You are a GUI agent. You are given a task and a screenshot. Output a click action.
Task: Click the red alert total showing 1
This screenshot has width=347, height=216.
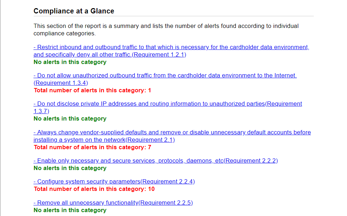coord(92,90)
